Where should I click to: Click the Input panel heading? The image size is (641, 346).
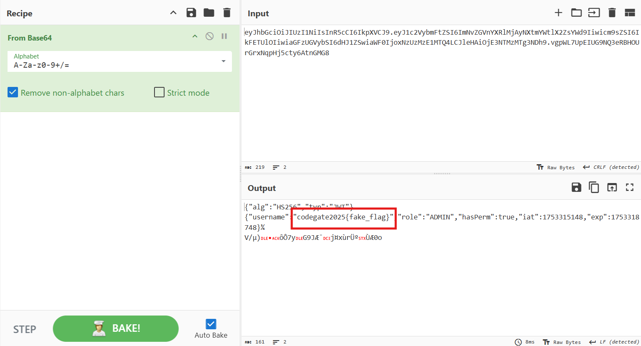pyautogui.click(x=258, y=13)
